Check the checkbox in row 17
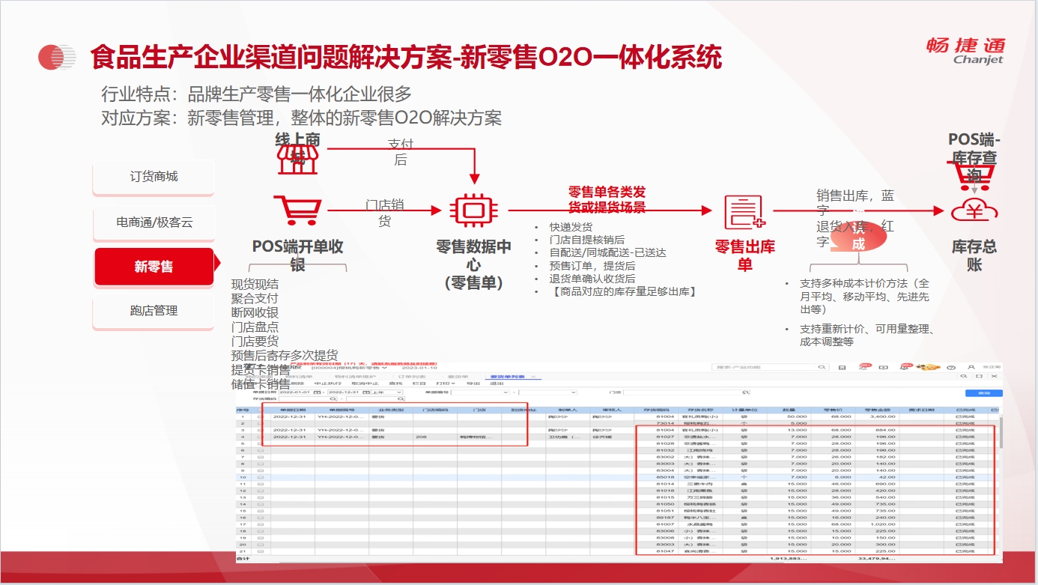 [x=260, y=524]
